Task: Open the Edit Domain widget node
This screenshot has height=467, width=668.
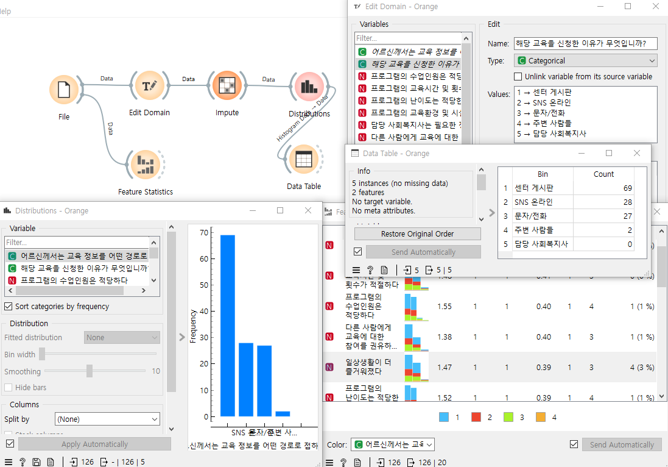Action: (149, 87)
